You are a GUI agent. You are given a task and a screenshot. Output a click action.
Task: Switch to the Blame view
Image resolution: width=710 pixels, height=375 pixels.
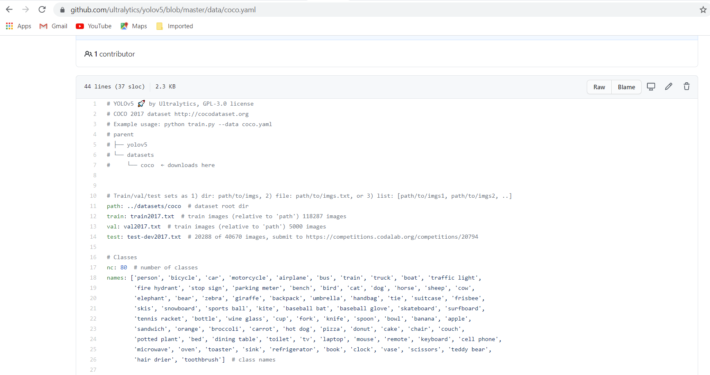[x=626, y=87]
